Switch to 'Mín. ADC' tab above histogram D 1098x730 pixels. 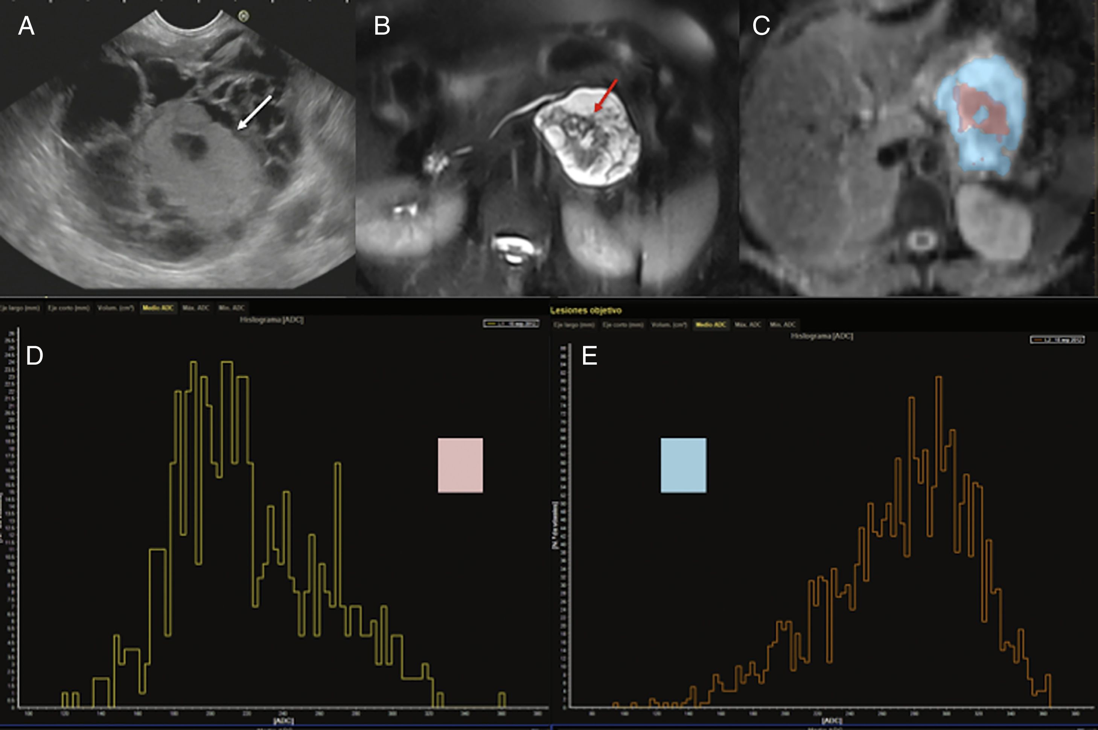coord(231,308)
